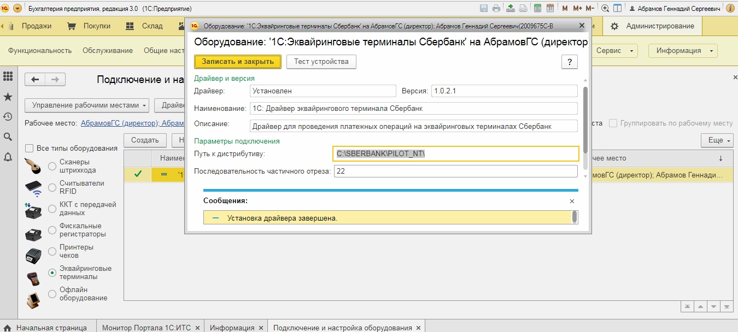Image resolution: width=738 pixels, height=332 pixels.
Task: Click the forward arrow navigation button
Action: 55,79
